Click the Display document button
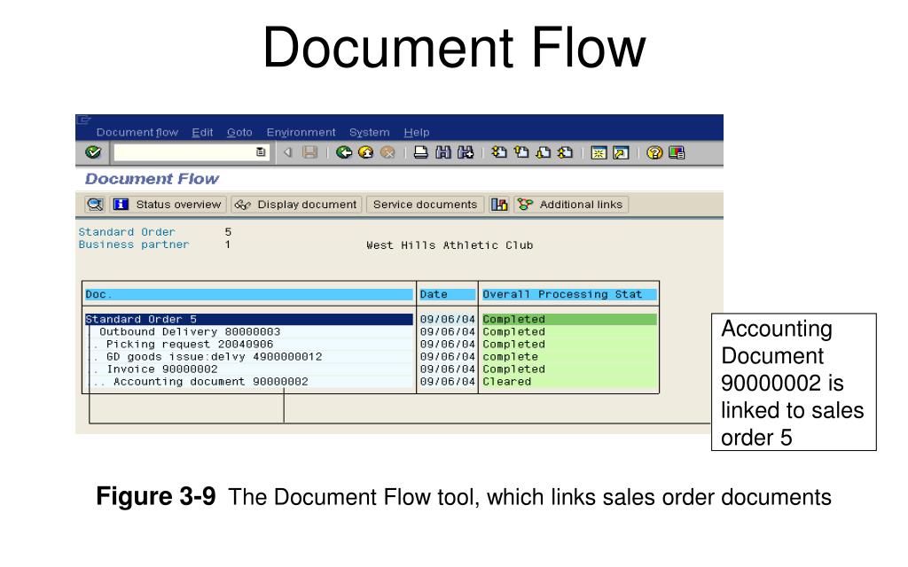 pos(296,205)
